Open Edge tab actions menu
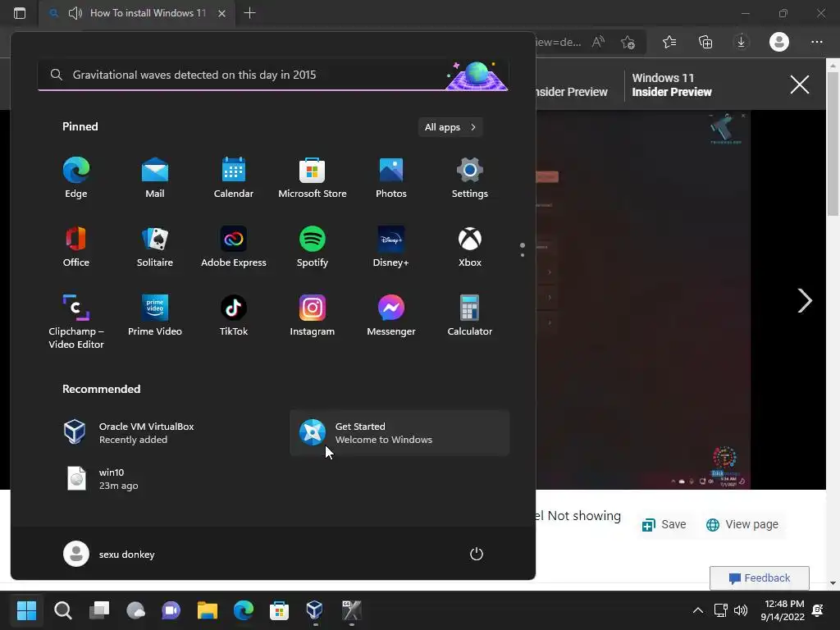The height and width of the screenshot is (630, 840). [20, 13]
